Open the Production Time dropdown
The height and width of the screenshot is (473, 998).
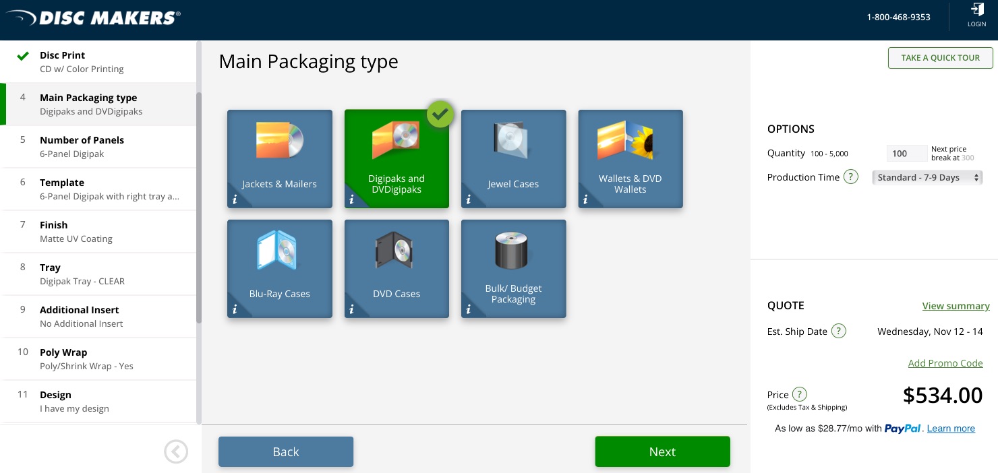pyautogui.click(x=927, y=178)
